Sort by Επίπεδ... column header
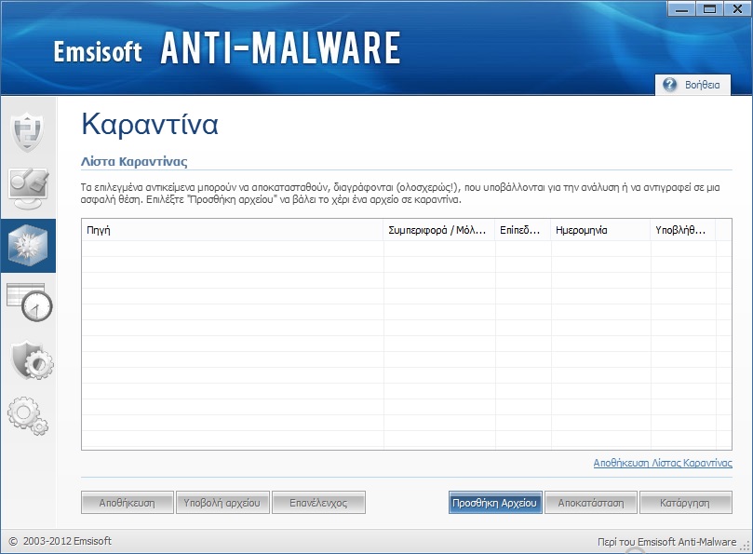753x554 pixels. click(x=523, y=230)
